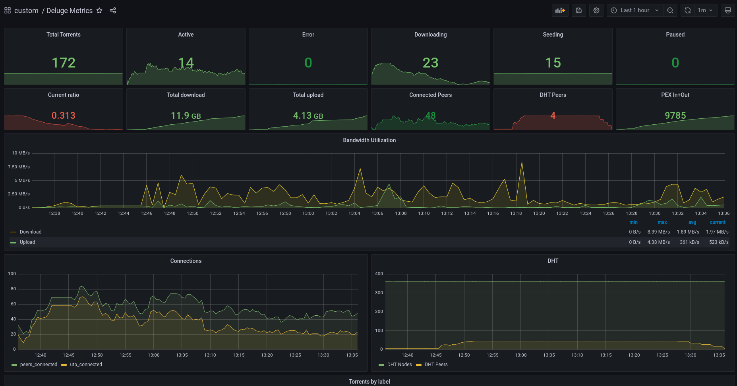Sort legend by min column
The height and width of the screenshot is (386, 737).
(x=634, y=222)
